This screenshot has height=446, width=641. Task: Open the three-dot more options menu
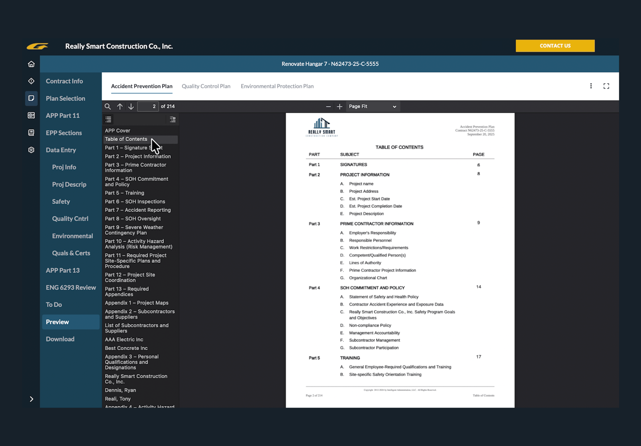coord(591,86)
